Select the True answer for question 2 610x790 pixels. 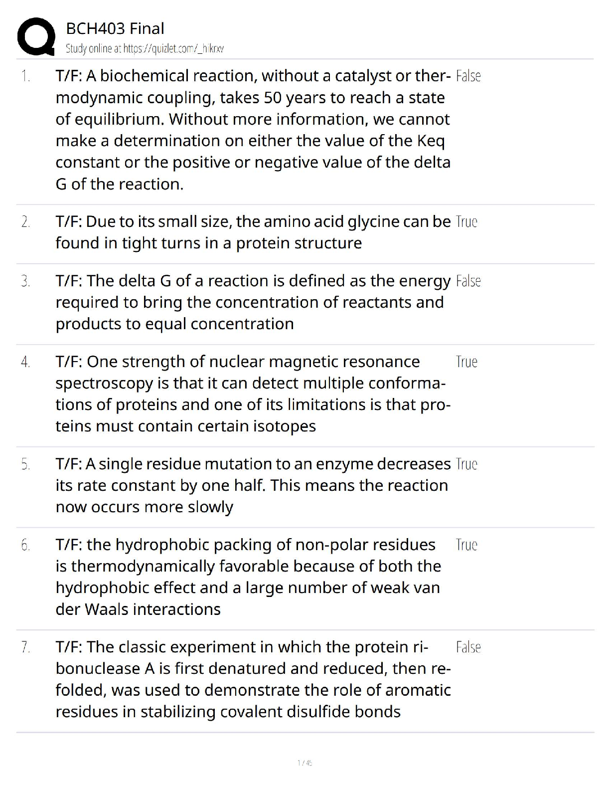[x=466, y=222]
